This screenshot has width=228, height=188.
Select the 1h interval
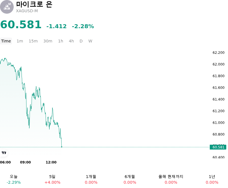(x=60, y=41)
